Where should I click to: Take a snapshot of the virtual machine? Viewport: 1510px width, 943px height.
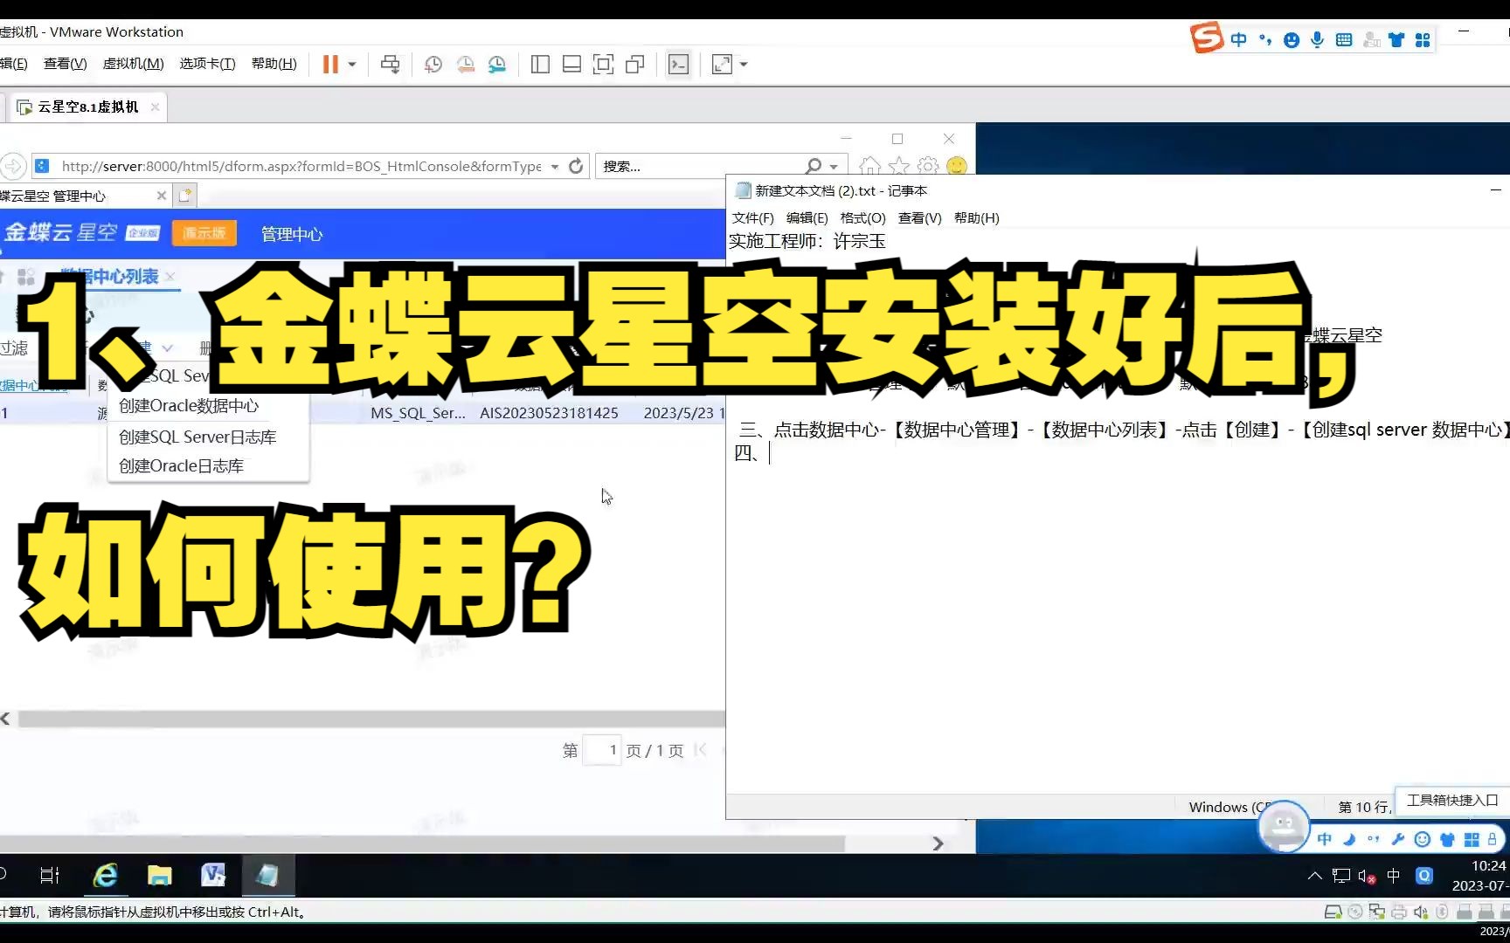[x=433, y=64]
